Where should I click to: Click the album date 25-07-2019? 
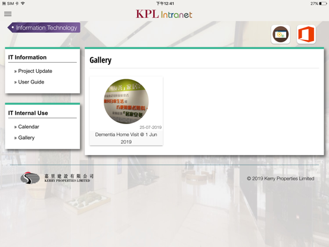point(150,127)
